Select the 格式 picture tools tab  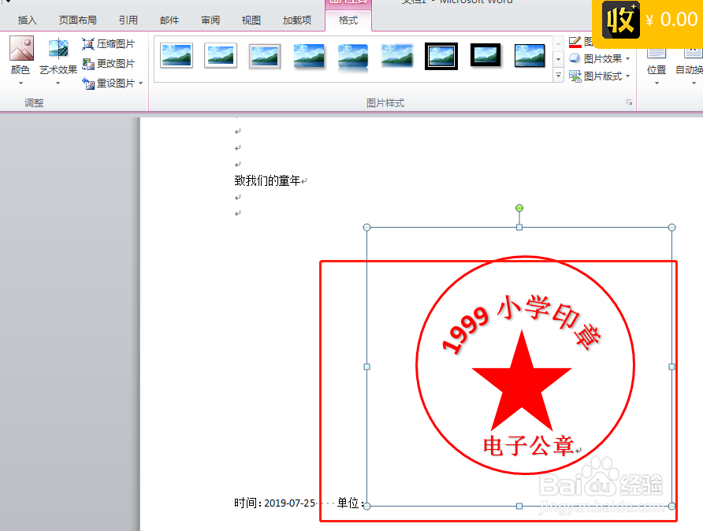point(348,20)
